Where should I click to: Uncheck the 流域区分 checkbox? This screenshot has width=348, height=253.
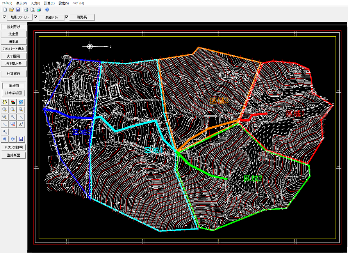(35, 17)
